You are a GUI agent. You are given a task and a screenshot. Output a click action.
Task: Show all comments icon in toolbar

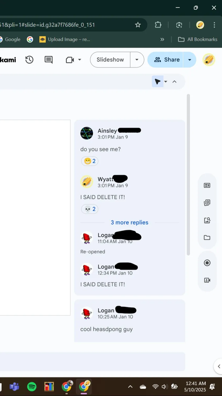click(49, 60)
